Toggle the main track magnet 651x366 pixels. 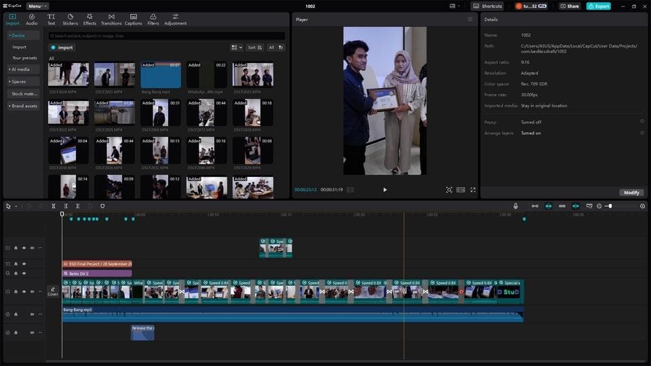pos(535,206)
